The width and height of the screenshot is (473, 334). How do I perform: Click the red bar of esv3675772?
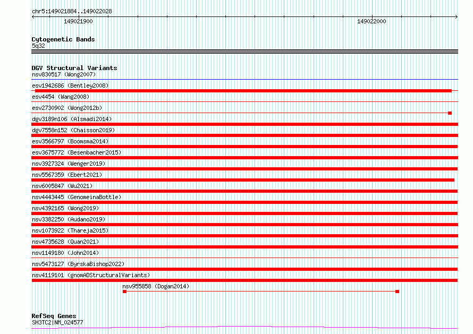[x=244, y=158]
